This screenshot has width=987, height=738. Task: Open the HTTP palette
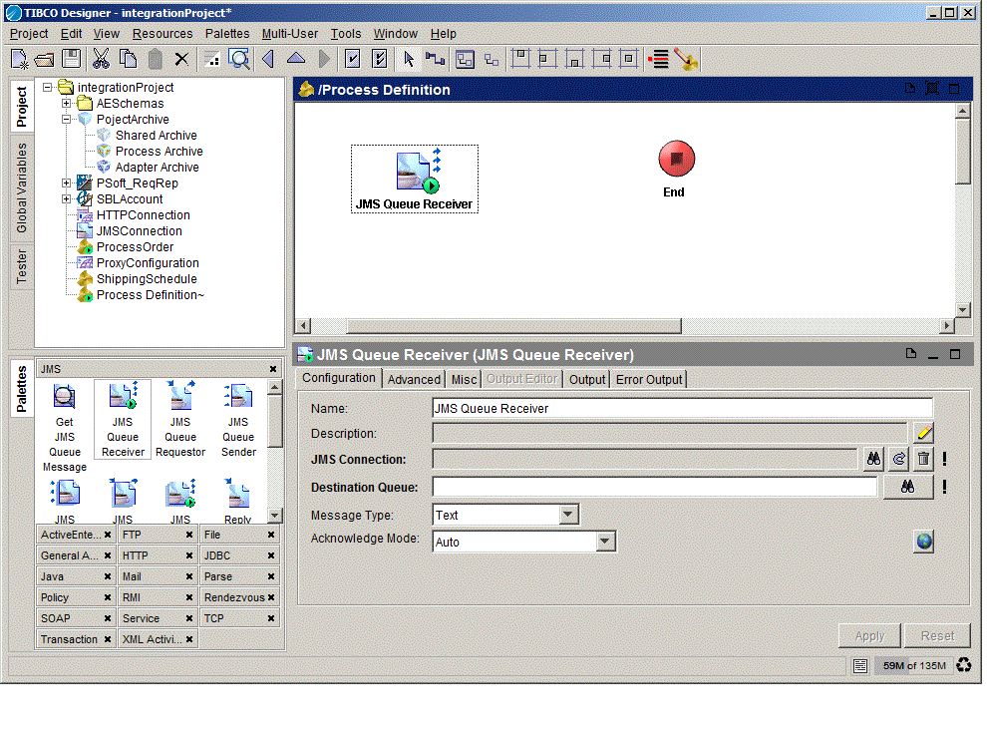136,555
